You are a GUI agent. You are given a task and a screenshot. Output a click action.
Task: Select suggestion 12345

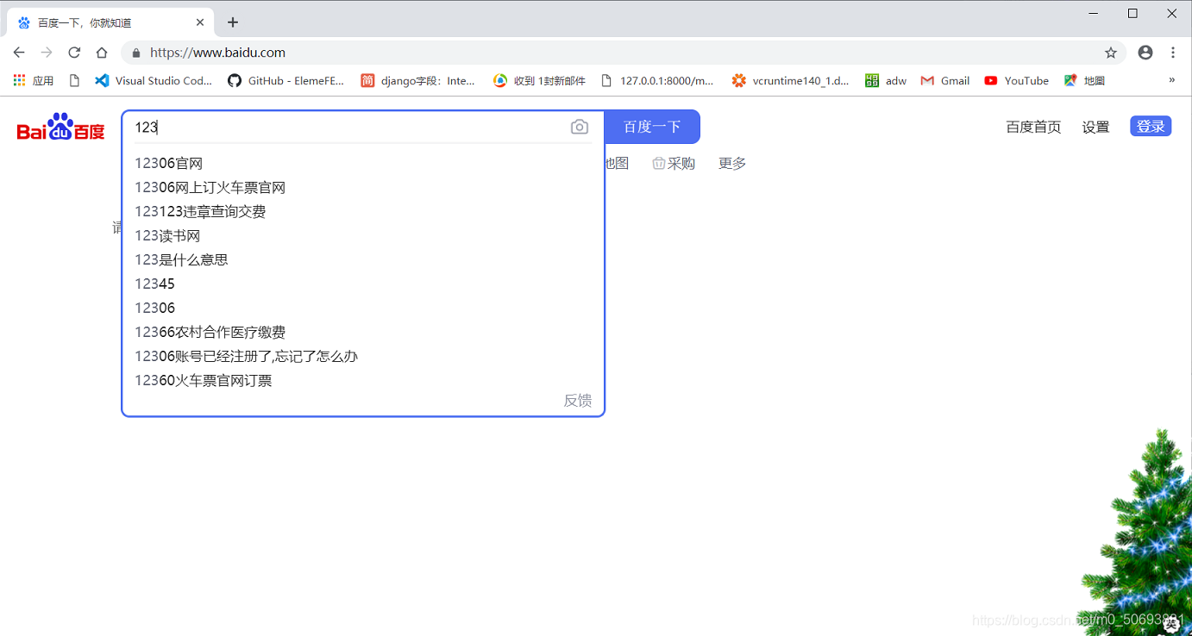pos(362,284)
